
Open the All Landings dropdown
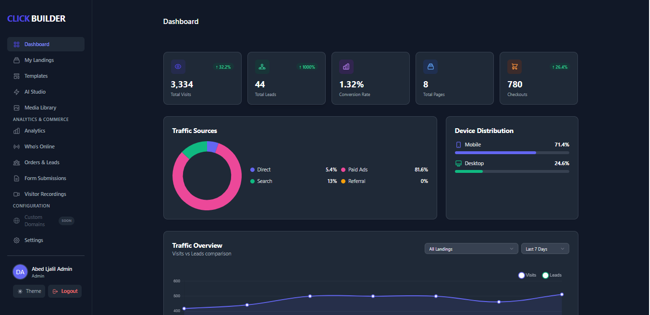470,248
